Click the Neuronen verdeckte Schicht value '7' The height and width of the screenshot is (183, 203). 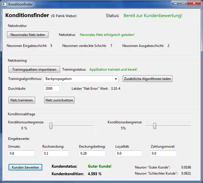[x=111, y=46]
